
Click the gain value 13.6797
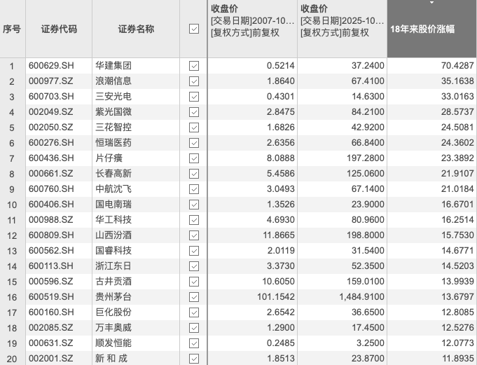[x=457, y=297]
